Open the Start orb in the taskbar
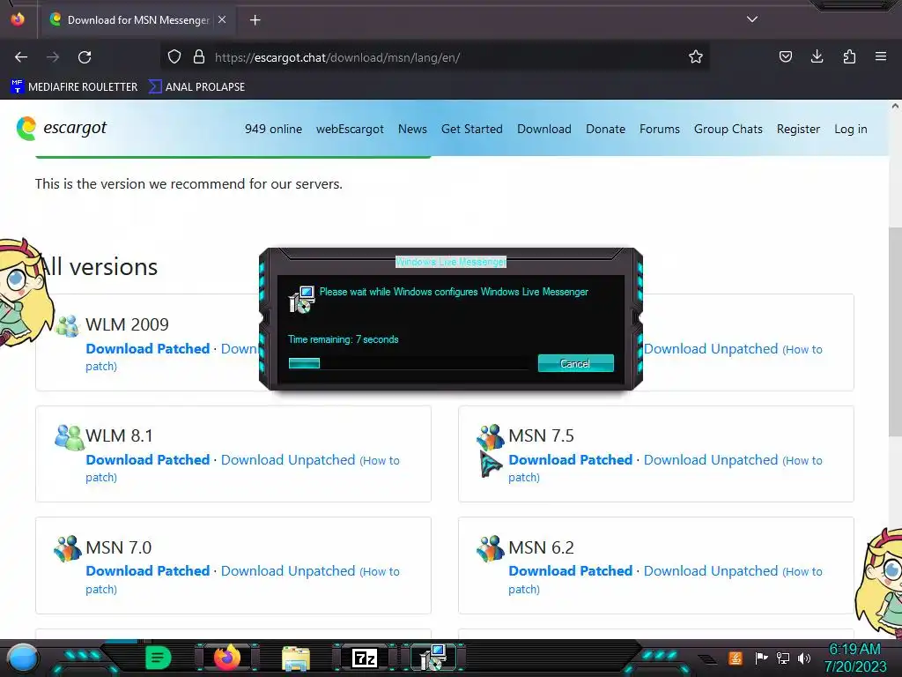Viewport: 902px width, 677px height. click(x=23, y=658)
